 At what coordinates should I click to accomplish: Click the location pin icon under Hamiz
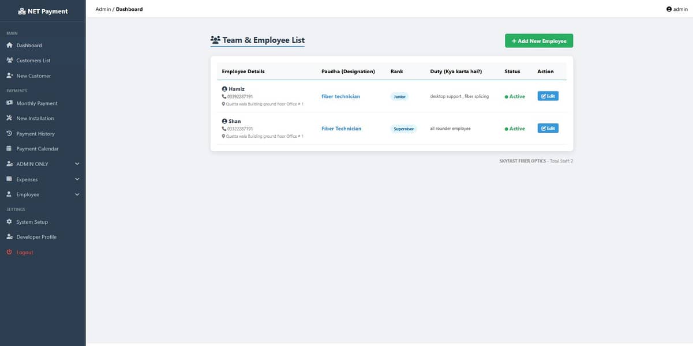coord(223,104)
